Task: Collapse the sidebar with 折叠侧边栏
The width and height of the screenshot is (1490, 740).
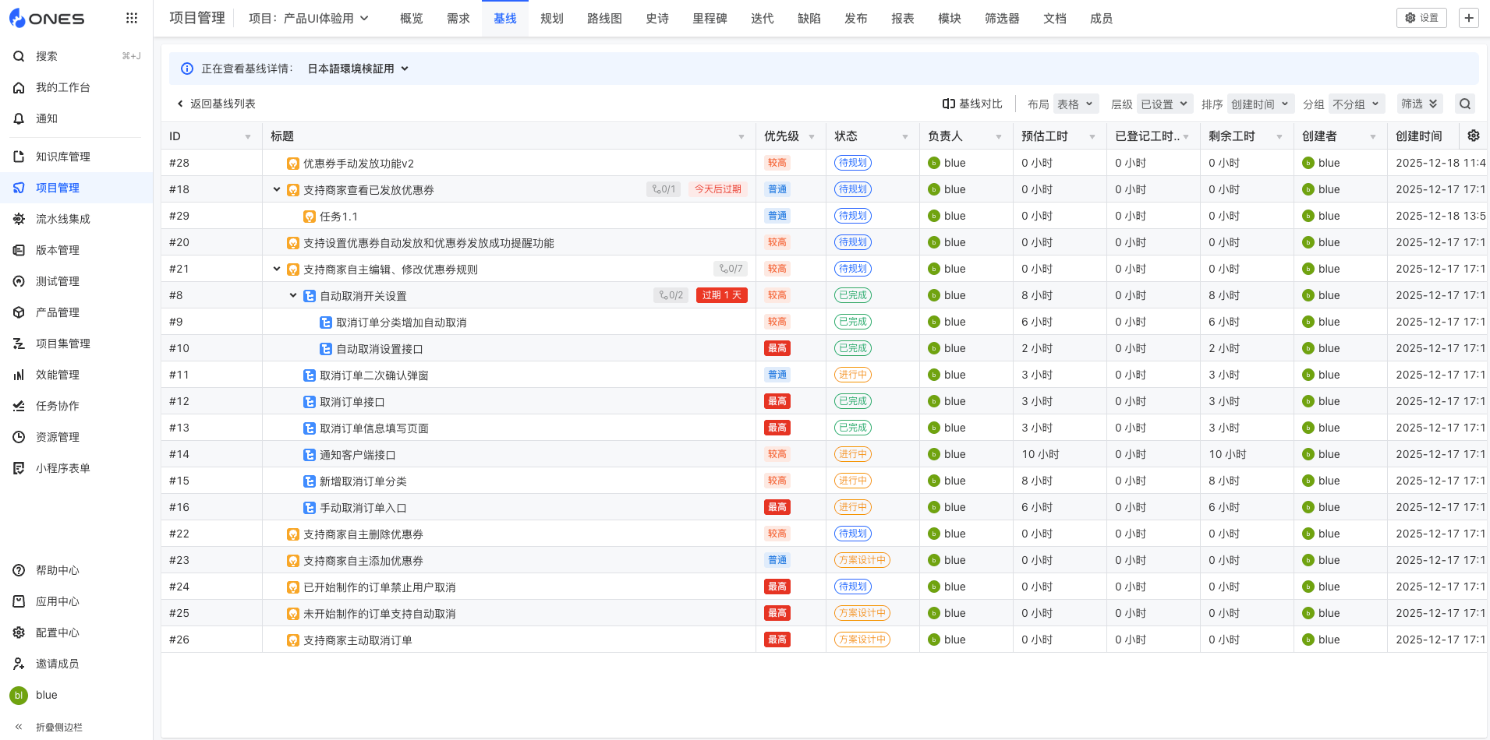Action: (x=48, y=727)
